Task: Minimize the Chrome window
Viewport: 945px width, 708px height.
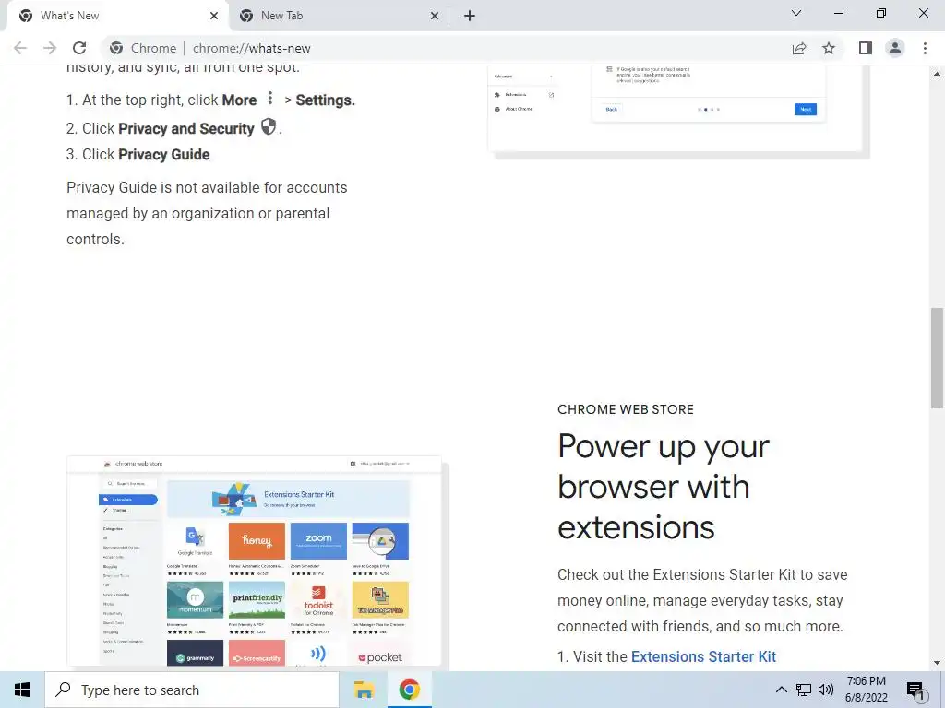Action: [x=838, y=13]
